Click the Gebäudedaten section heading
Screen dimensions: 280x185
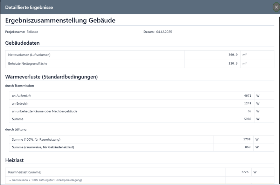point(22,43)
